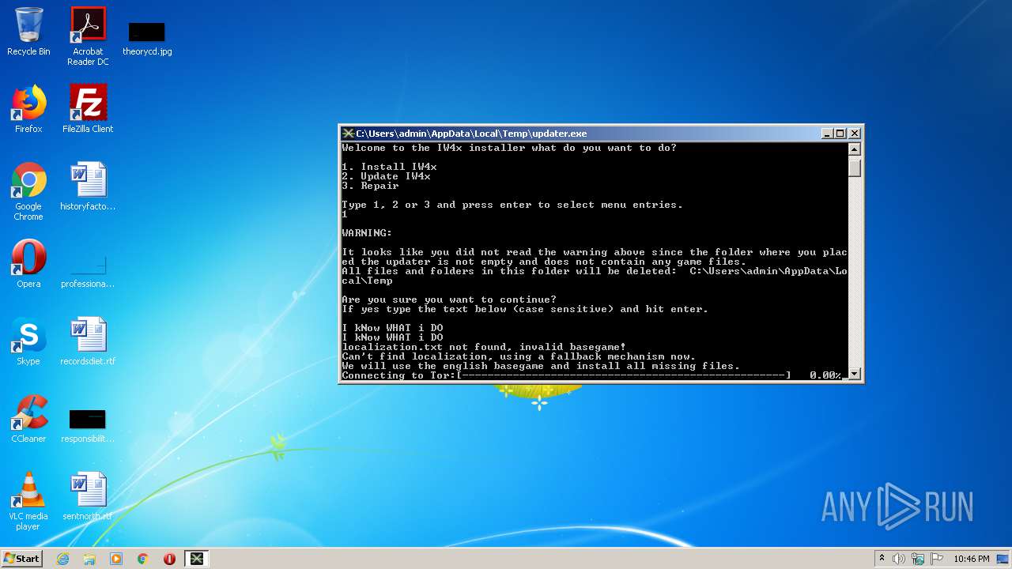Click the 'Connecting to Tor' progress bar

[623, 375]
